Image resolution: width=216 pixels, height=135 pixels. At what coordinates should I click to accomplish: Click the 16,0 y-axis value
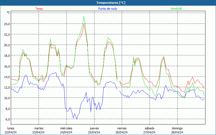(7, 66)
